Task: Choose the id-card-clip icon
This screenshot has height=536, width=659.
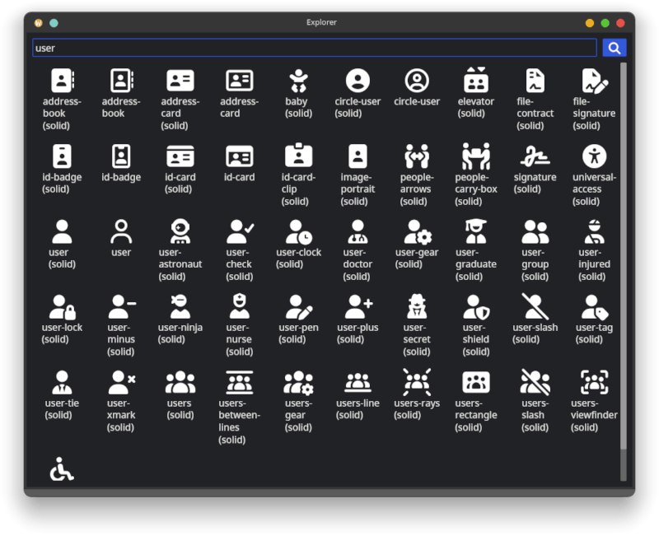Action: tap(298, 156)
